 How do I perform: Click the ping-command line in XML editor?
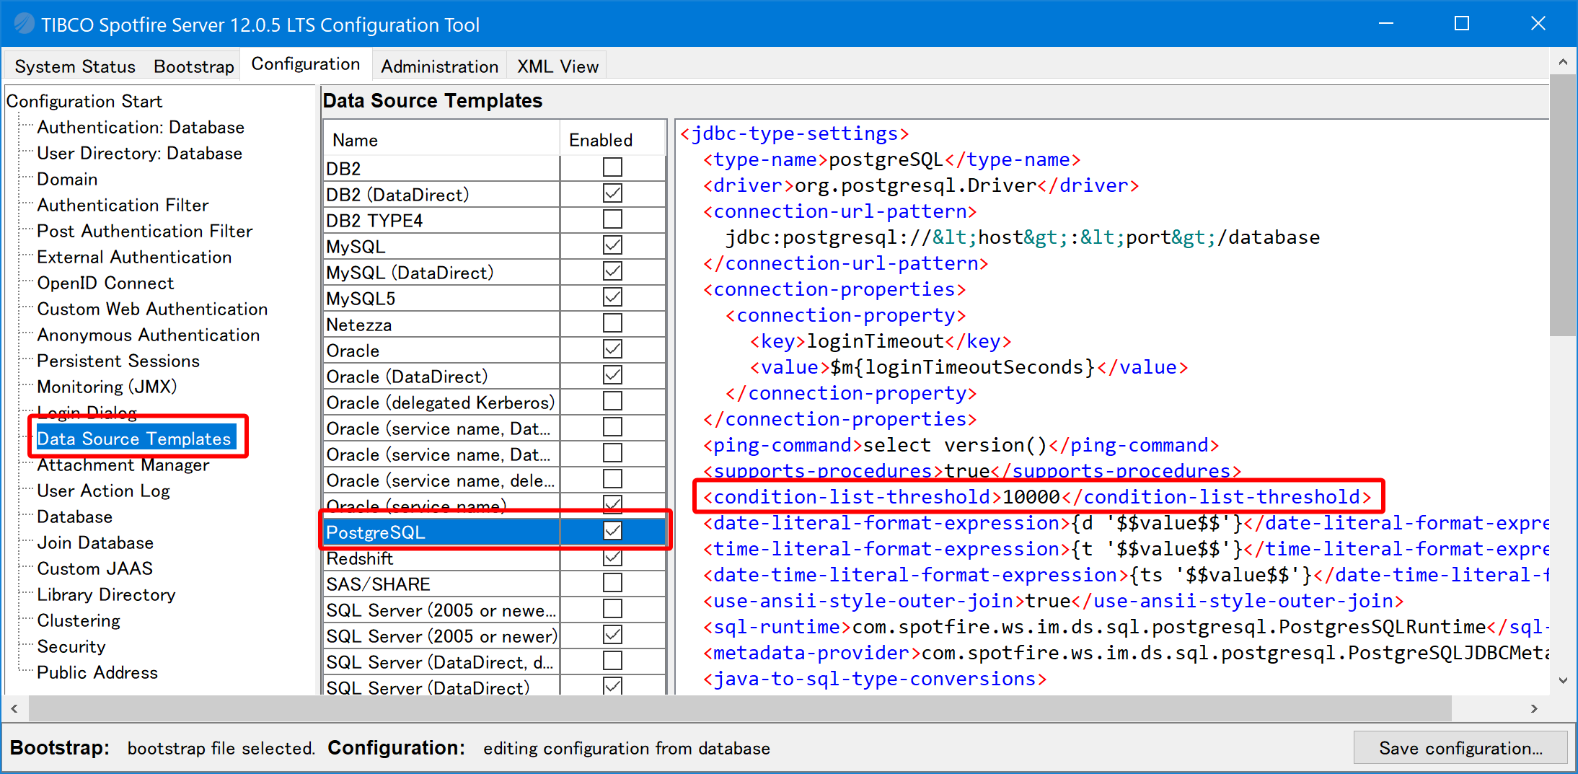pos(961,445)
